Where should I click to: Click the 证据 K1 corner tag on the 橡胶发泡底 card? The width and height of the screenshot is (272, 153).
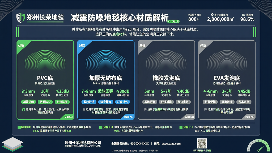click(x=189, y=117)
